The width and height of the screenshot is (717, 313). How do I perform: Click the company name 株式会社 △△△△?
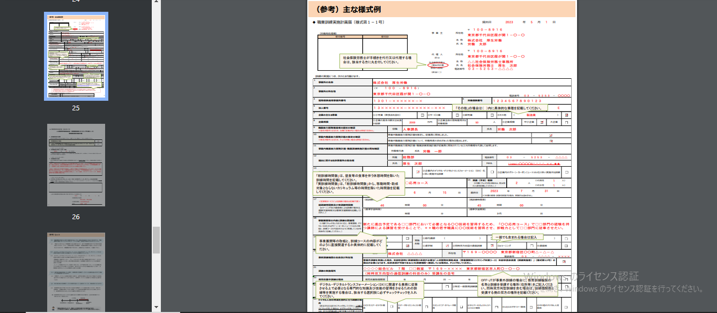(x=405, y=254)
